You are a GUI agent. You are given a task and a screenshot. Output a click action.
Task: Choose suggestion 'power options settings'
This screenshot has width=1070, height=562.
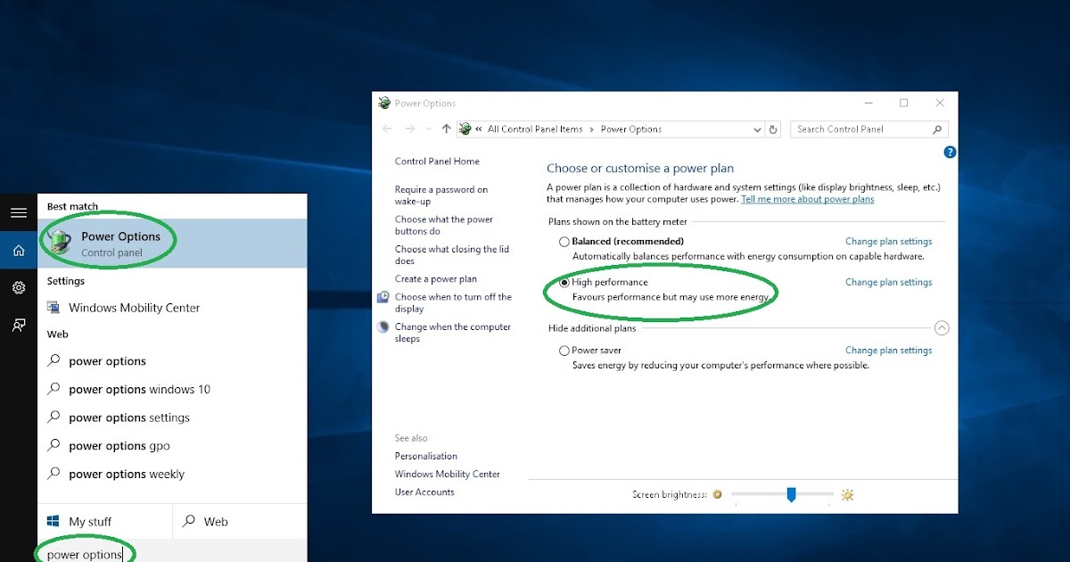coord(172,417)
